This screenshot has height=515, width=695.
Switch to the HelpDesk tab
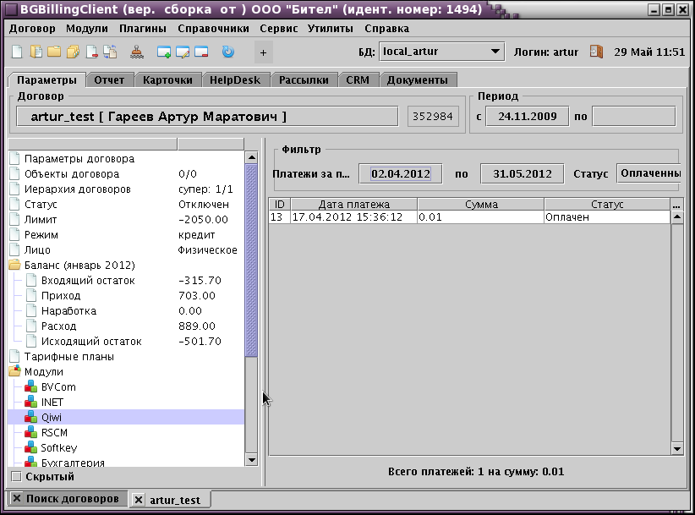[x=236, y=80]
